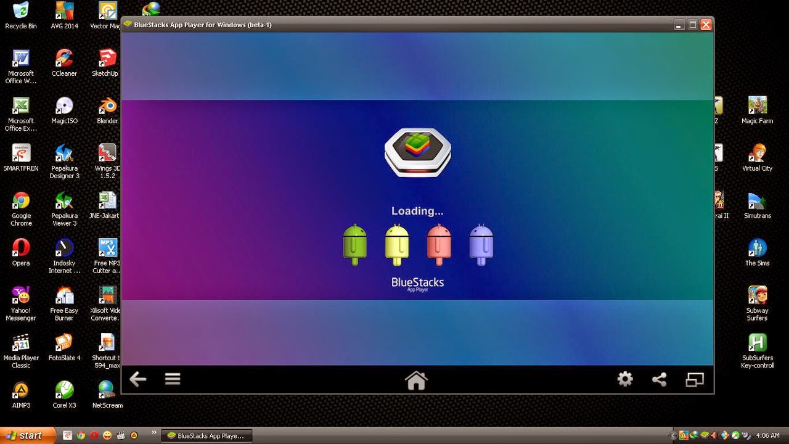Click the BlueStacks hexagon logo
The image size is (789, 444).
(x=418, y=152)
